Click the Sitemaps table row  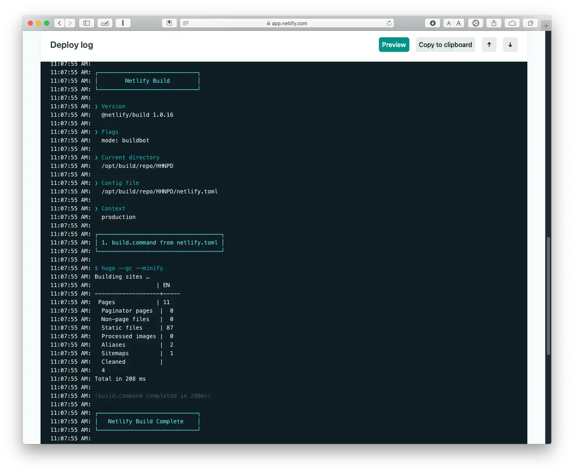point(137,353)
